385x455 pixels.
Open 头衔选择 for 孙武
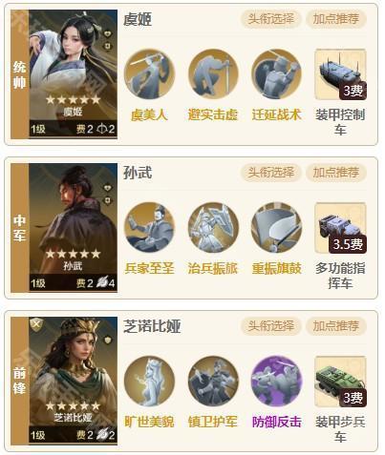pyautogui.click(x=271, y=173)
